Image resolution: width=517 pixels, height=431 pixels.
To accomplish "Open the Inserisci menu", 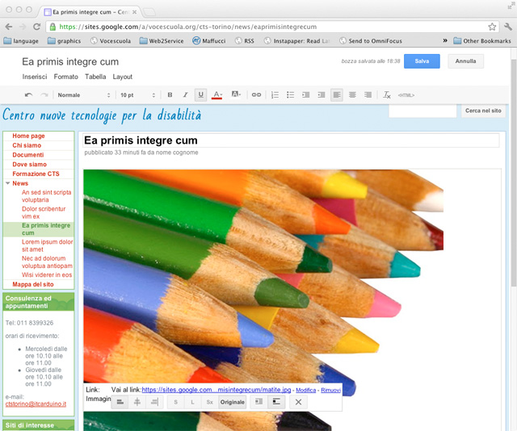I will pyautogui.click(x=35, y=77).
